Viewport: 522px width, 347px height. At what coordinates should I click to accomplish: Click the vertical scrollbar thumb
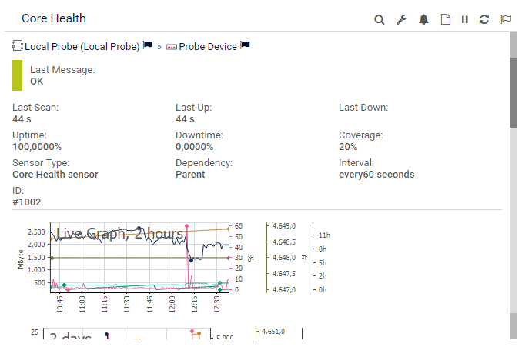(514, 92)
